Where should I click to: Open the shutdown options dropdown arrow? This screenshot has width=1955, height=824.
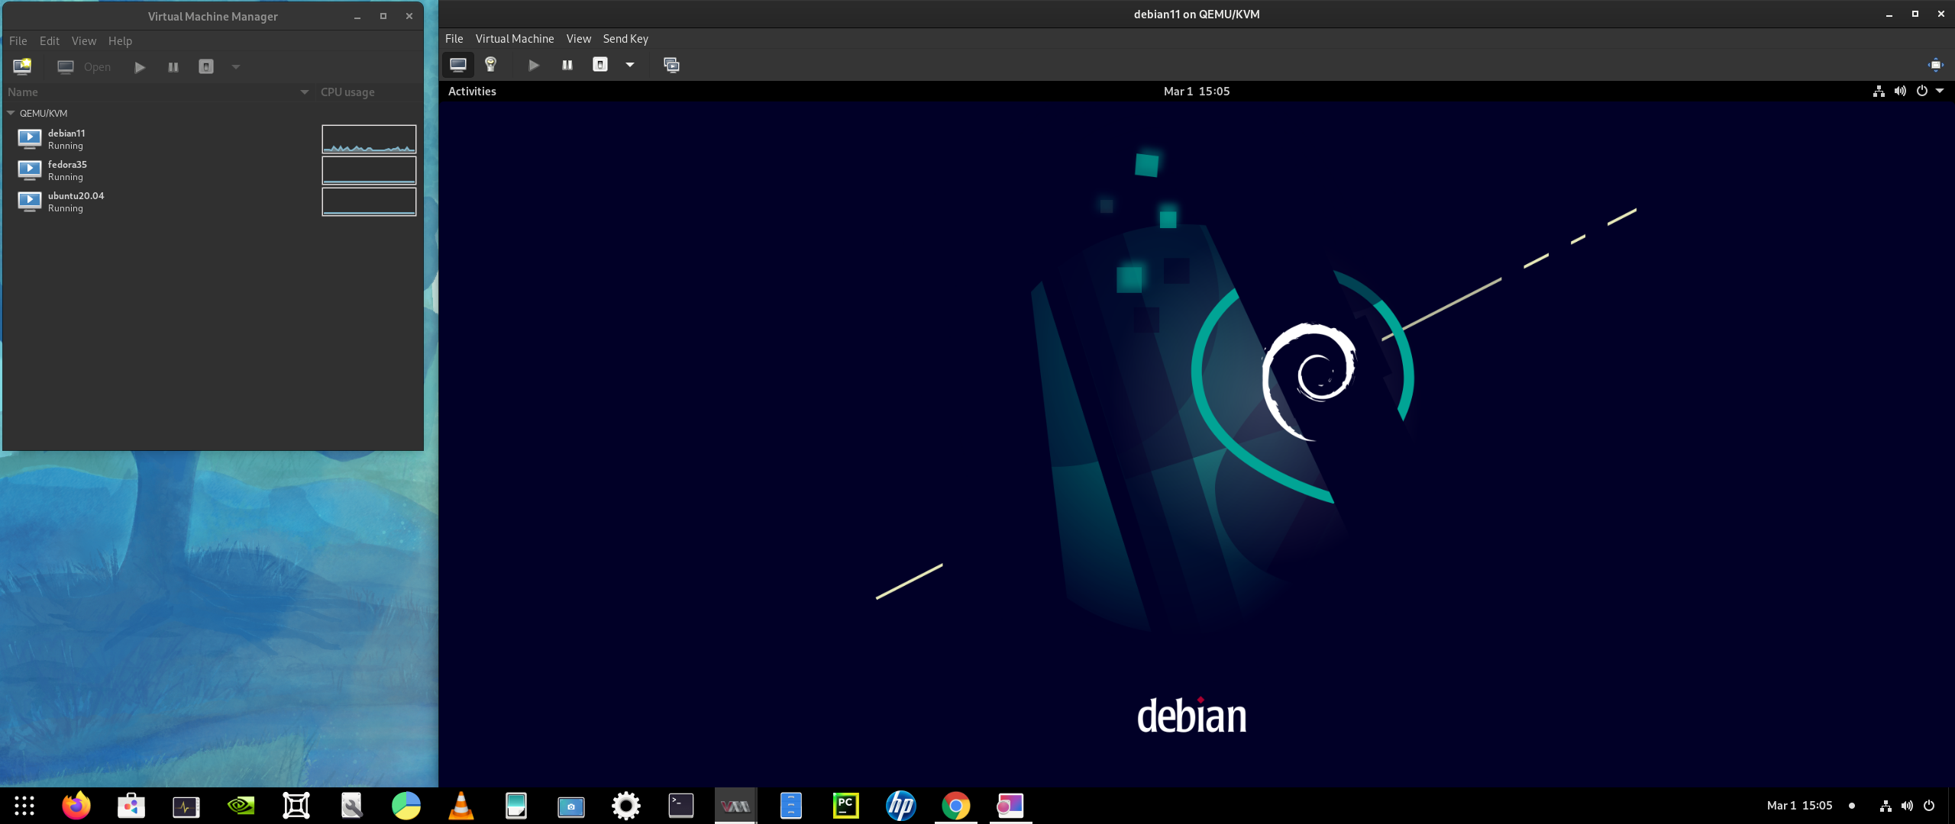pyautogui.click(x=630, y=65)
